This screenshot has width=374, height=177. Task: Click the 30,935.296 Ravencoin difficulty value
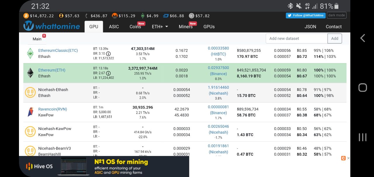[x=143, y=107]
